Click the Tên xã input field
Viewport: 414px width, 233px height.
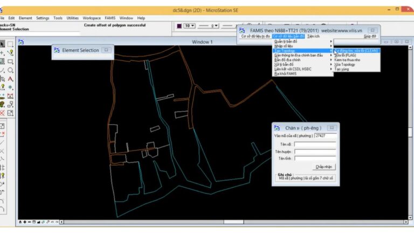pos(315,145)
